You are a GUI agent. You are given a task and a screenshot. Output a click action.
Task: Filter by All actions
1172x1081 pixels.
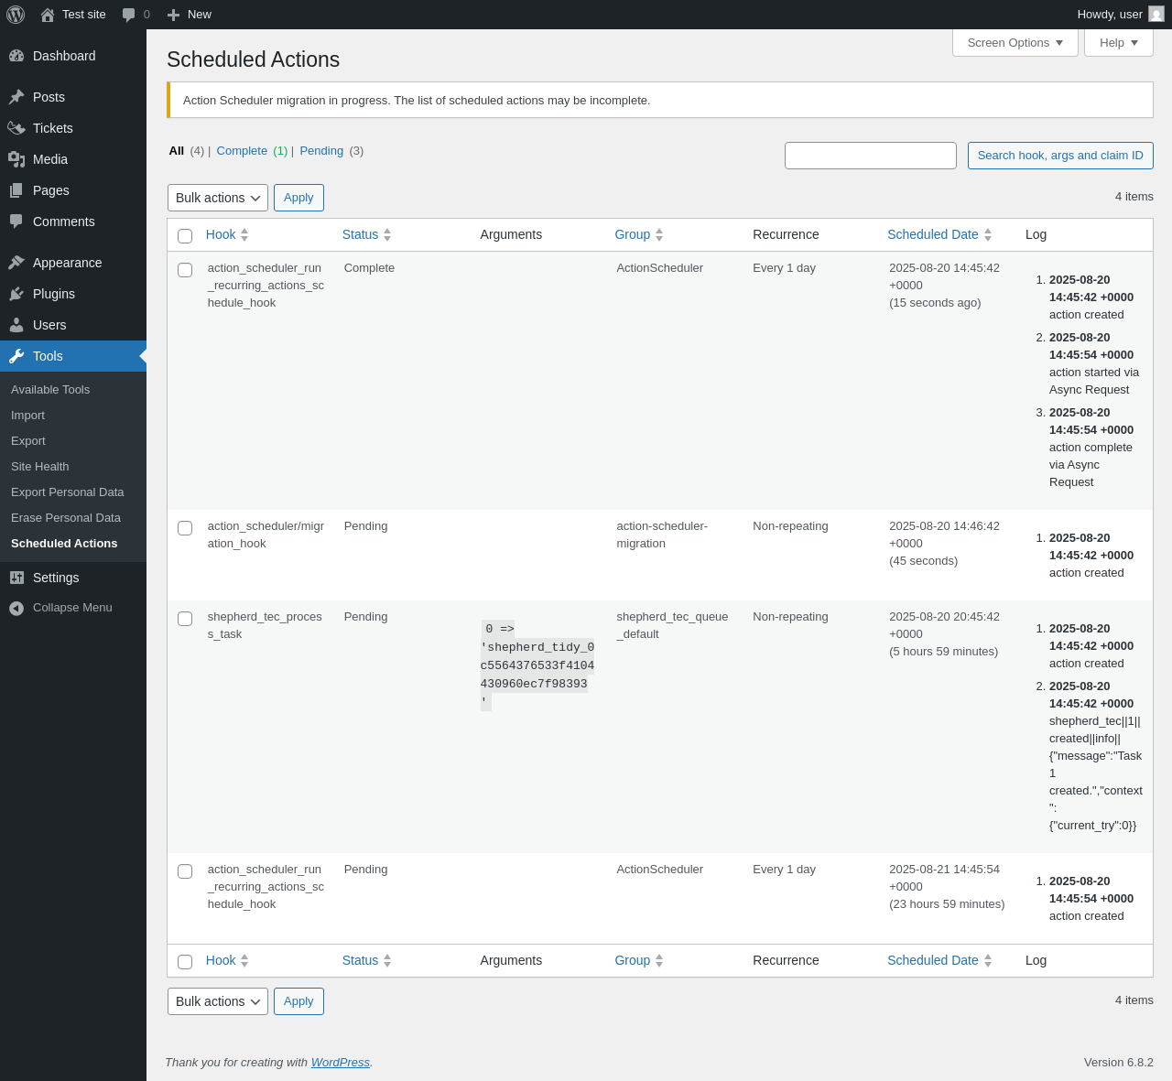pyautogui.click(x=177, y=151)
